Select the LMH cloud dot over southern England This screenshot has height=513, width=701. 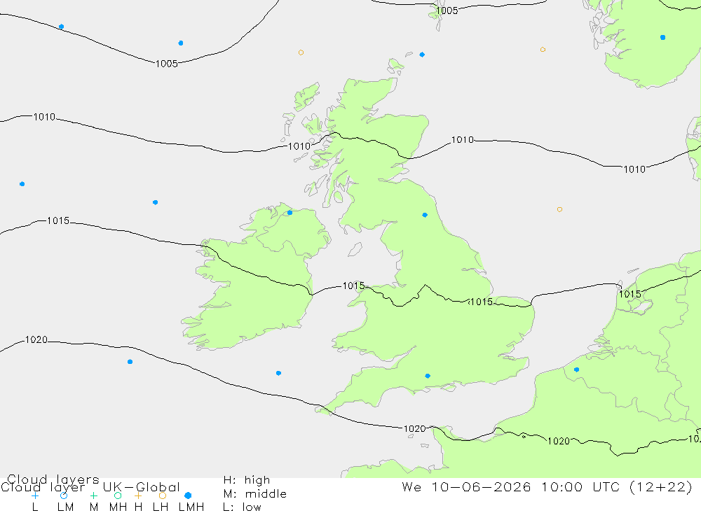click(428, 376)
